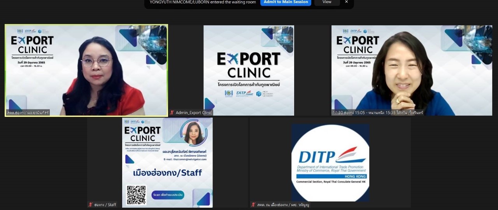Select the เมืองฮ่องกง/Staff profile picture tile
Viewport: 498px width, 210px height.
point(167,163)
